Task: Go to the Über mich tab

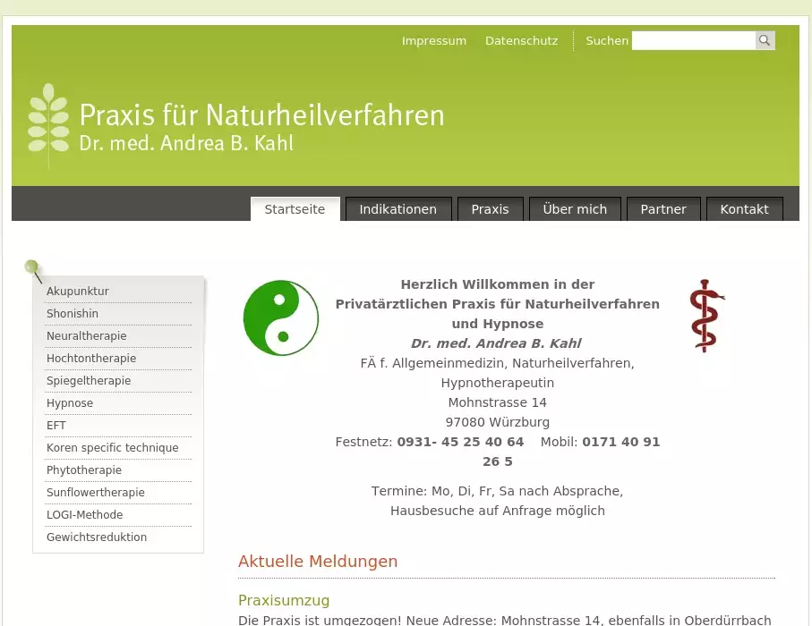Action: [x=575, y=209]
